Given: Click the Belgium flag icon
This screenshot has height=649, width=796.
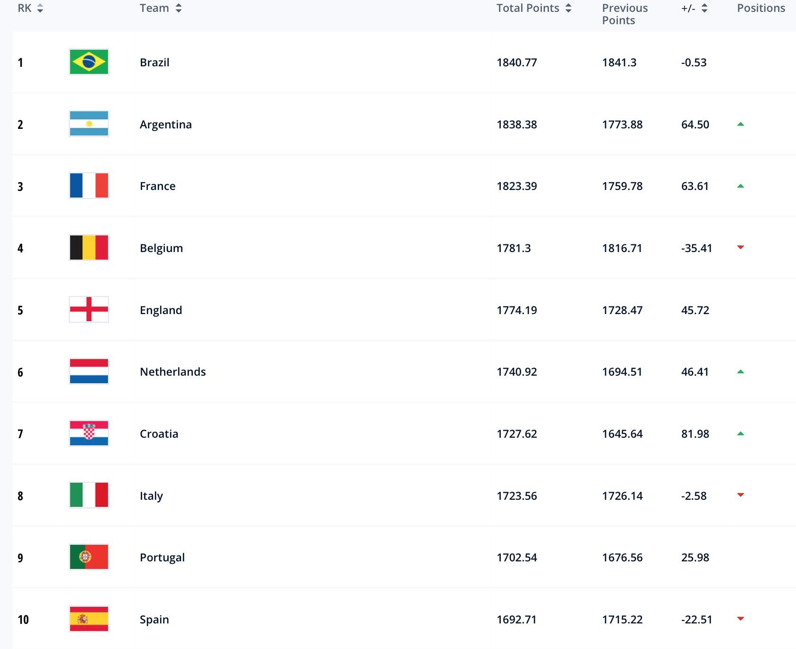Looking at the screenshot, I should 89,248.
